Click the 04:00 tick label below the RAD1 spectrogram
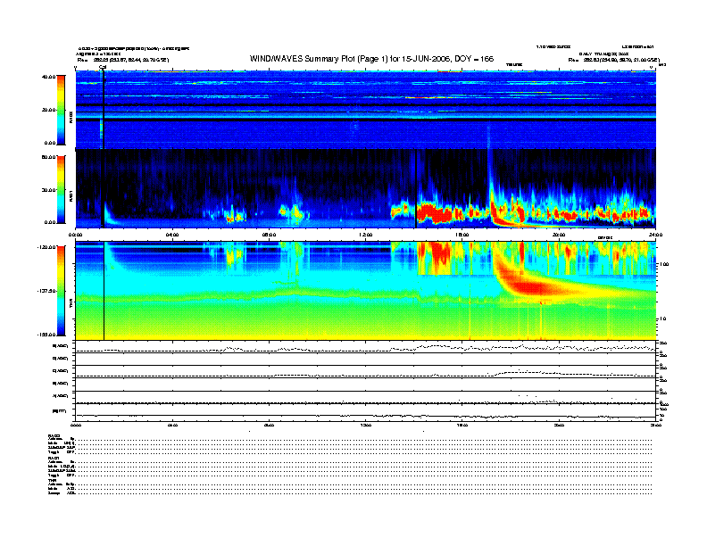707x546 pixels. (172, 235)
